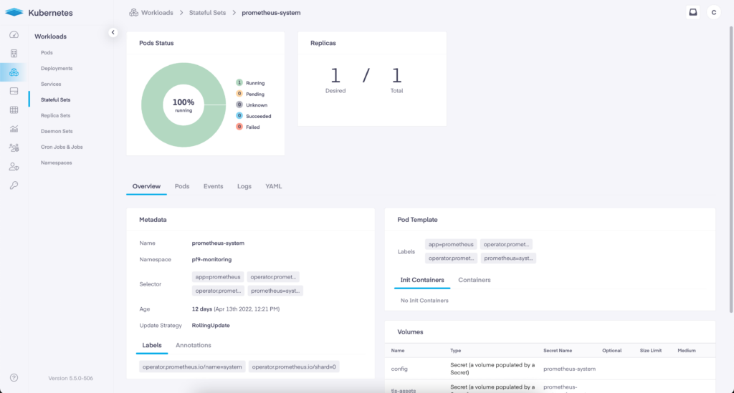The image size is (734, 393).
Task: Click the Kubernetes logo icon
Action: 14,12
